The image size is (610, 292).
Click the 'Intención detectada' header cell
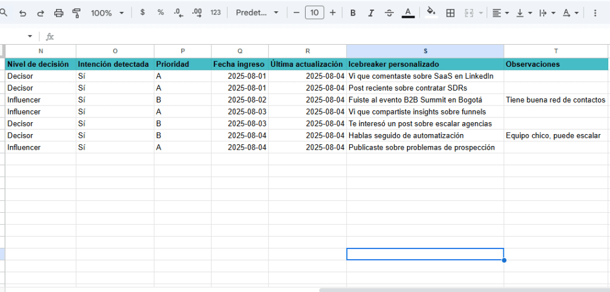point(115,64)
